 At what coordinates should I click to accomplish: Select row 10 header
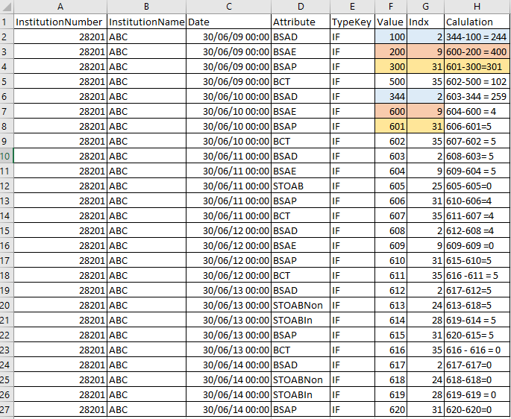[x=7, y=156]
